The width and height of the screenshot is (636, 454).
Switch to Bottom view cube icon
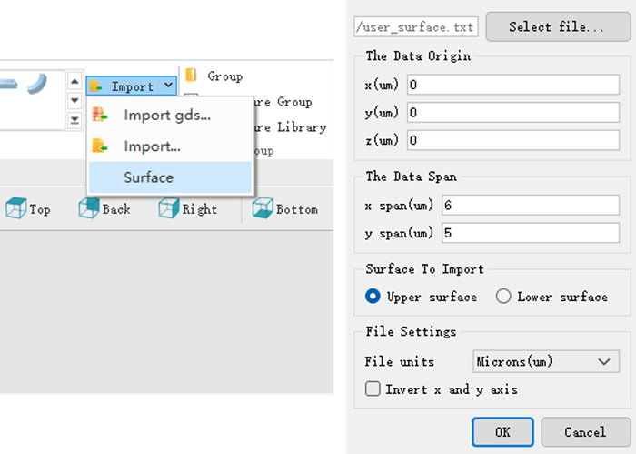click(263, 208)
